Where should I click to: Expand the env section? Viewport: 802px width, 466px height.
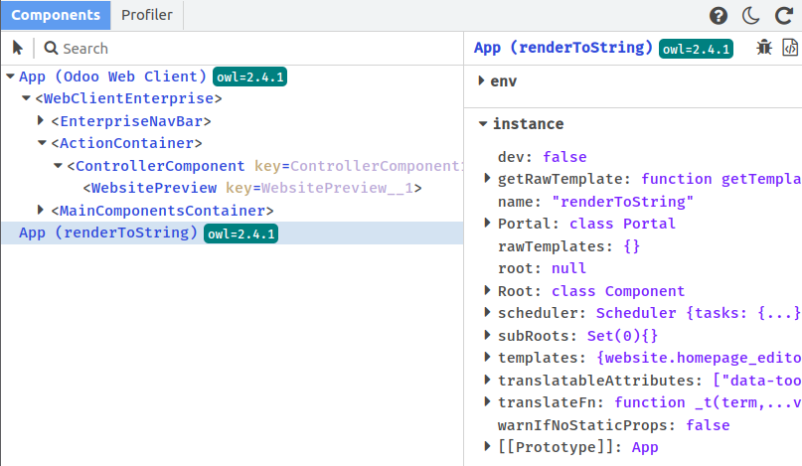pos(481,80)
